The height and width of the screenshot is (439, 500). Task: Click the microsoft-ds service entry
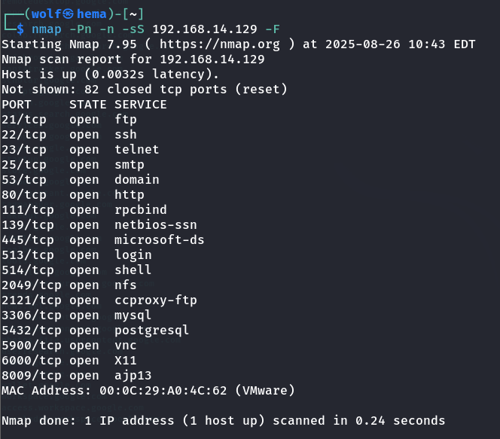point(159,240)
